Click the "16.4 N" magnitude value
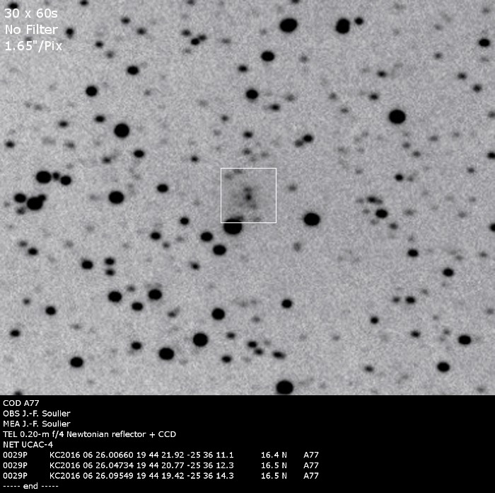The width and height of the screenshot is (495, 493). point(274,455)
